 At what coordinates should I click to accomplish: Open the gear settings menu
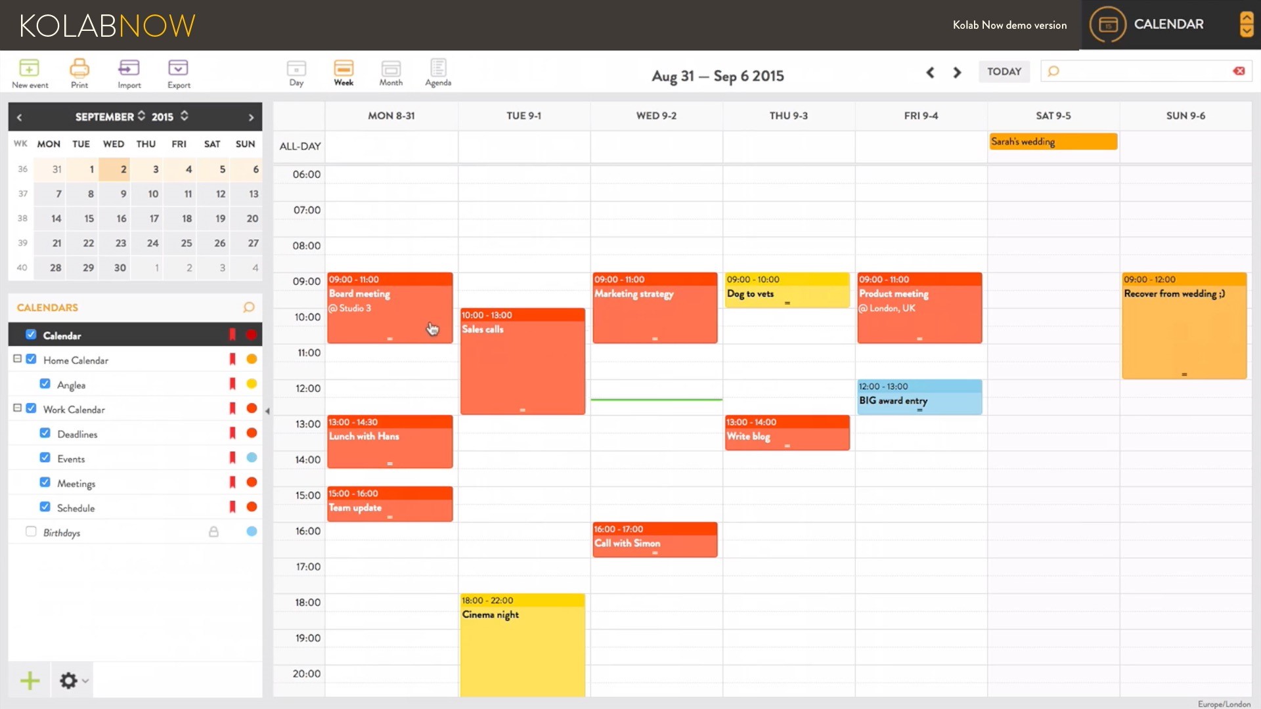coord(68,681)
